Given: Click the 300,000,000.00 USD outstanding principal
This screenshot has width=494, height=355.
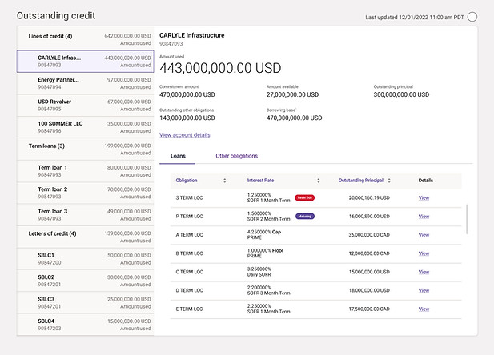Looking at the screenshot, I should click(x=401, y=94).
